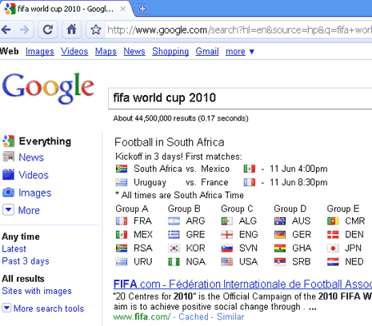The width and height of the screenshot is (372, 326).
Task: Open News in the top navigation
Action: [x=134, y=51]
